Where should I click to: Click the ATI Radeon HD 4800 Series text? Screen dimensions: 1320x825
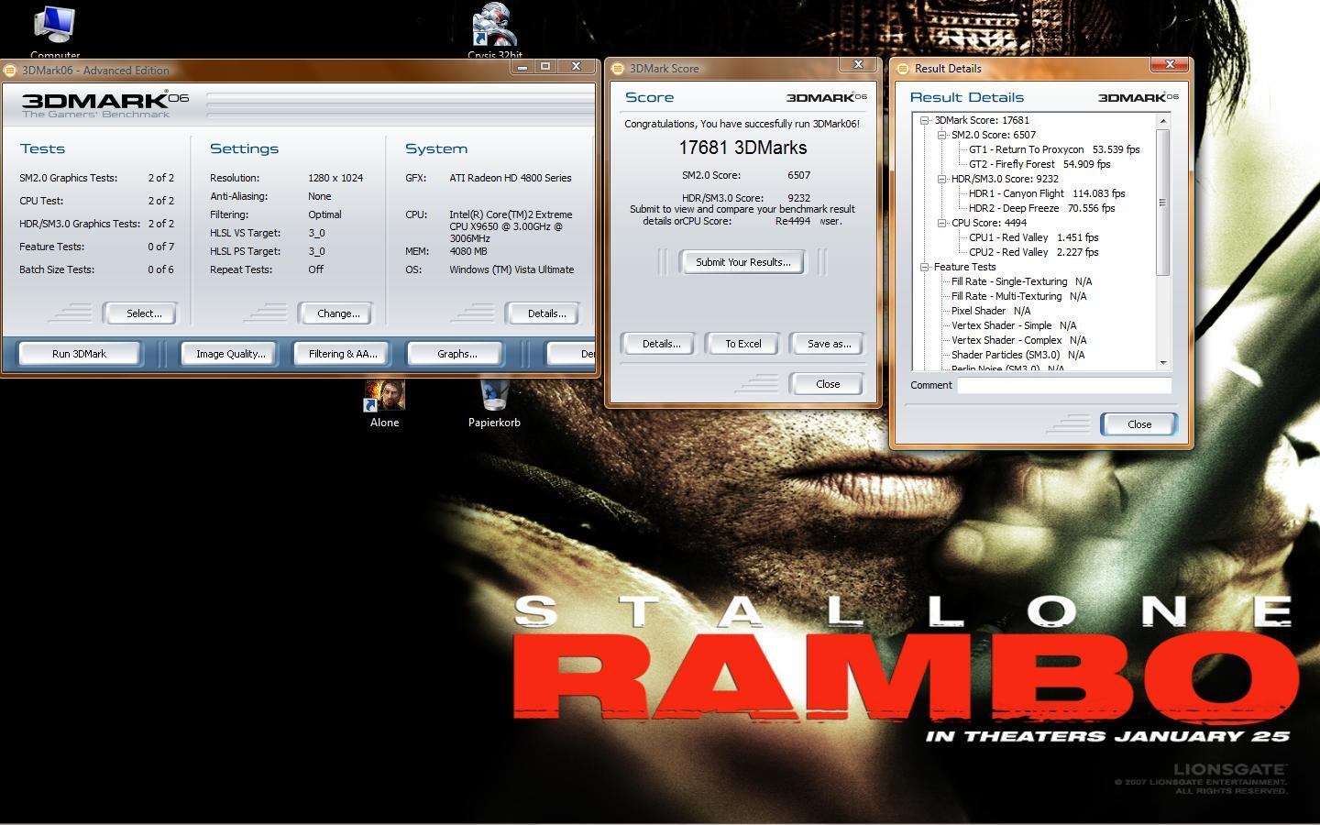point(511,178)
